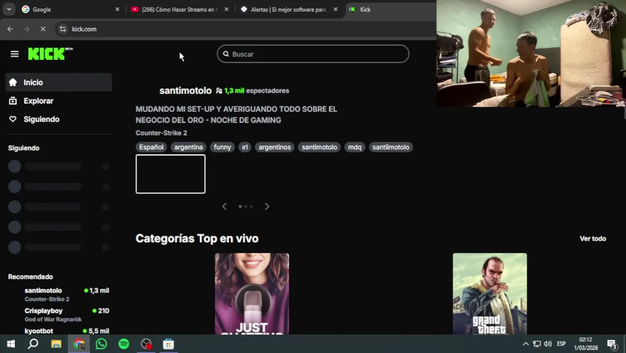Open Microsoft Store from taskbar

pyautogui.click(x=169, y=344)
